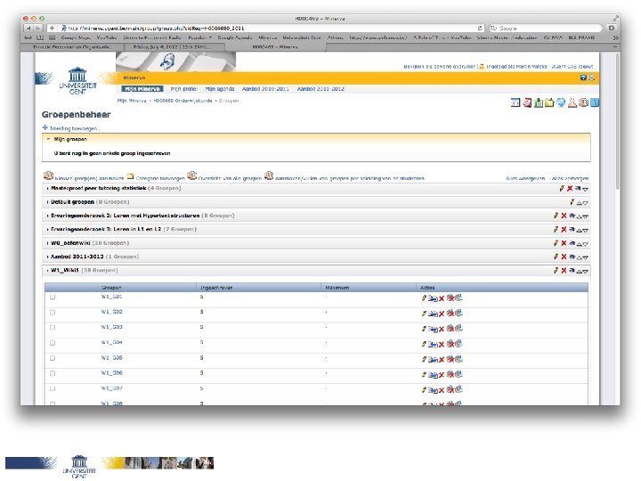Expand the W0_oefenwiki category
This screenshot has height=481, width=641.
point(48,243)
